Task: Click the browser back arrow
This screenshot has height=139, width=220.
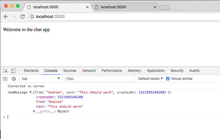Action: [x=6, y=17]
